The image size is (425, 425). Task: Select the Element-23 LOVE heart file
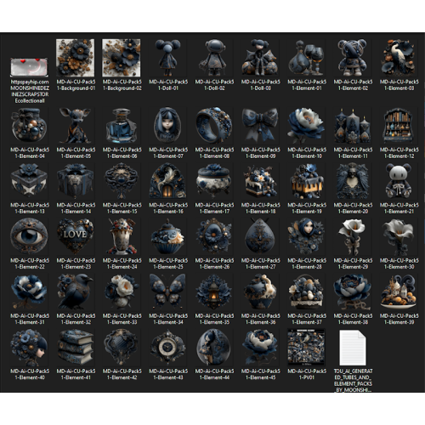[76, 236]
